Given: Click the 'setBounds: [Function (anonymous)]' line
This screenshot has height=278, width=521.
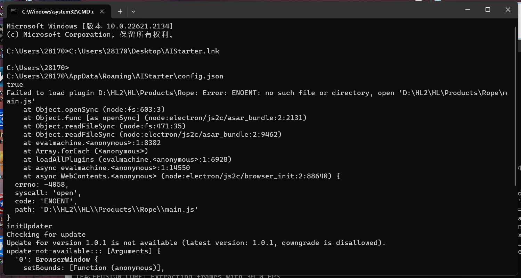Looking at the screenshot, I should tap(94, 268).
